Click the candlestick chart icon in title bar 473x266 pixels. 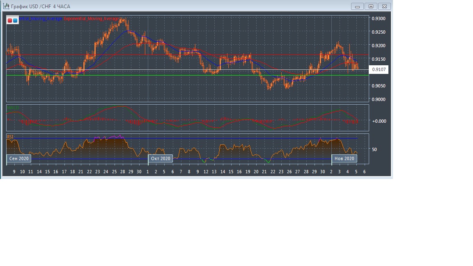pyautogui.click(x=6, y=6)
